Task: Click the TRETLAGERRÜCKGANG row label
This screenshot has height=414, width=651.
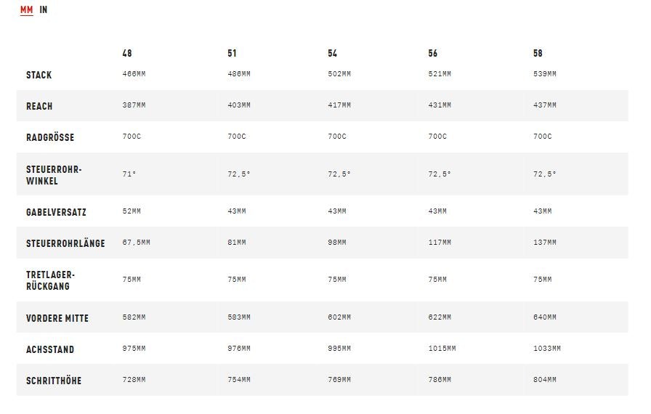Action: tap(50, 280)
